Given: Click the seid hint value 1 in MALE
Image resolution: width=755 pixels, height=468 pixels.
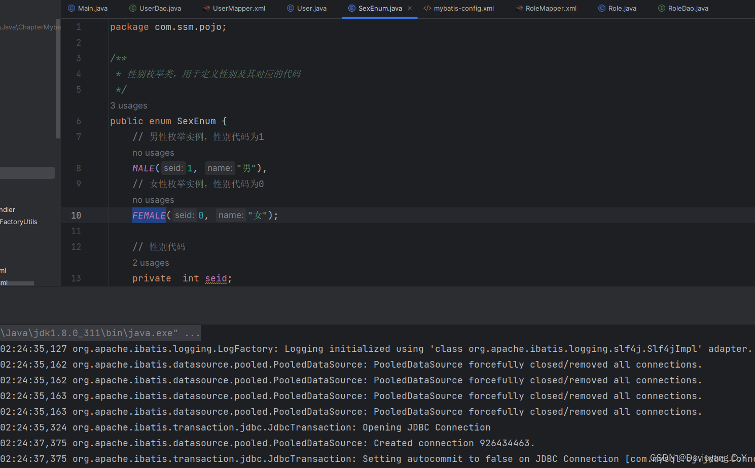Looking at the screenshot, I should 190,168.
